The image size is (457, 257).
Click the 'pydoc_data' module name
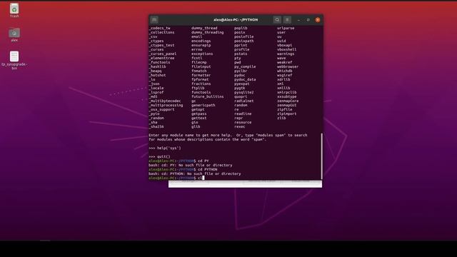245,79
